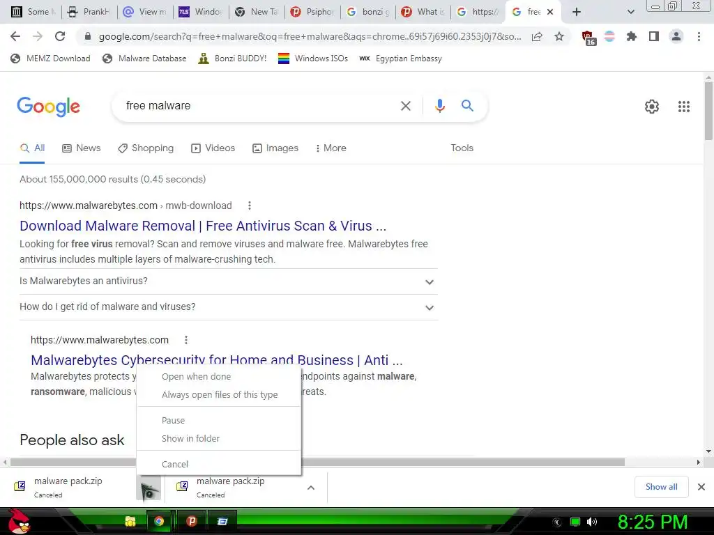Go back using the browser back arrow
The width and height of the screenshot is (714, 535).
[15, 36]
